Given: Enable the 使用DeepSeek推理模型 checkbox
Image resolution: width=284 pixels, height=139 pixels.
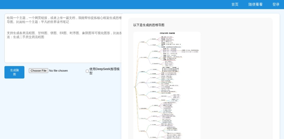Looking at the screenshot, I should click(x=87, y=71).
